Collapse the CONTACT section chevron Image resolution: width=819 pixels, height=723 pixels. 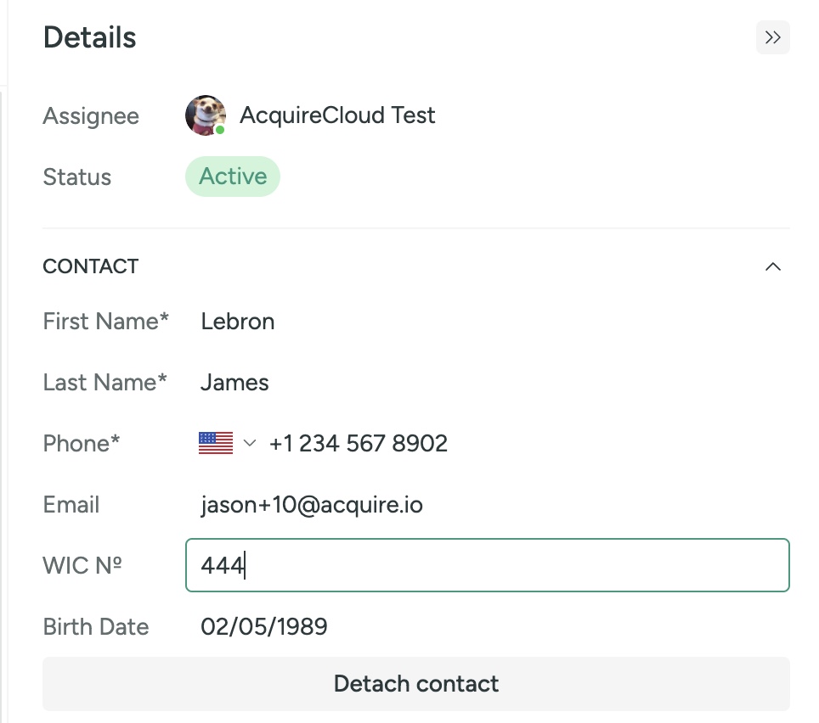pyautogui.click(x=773, y=266)
